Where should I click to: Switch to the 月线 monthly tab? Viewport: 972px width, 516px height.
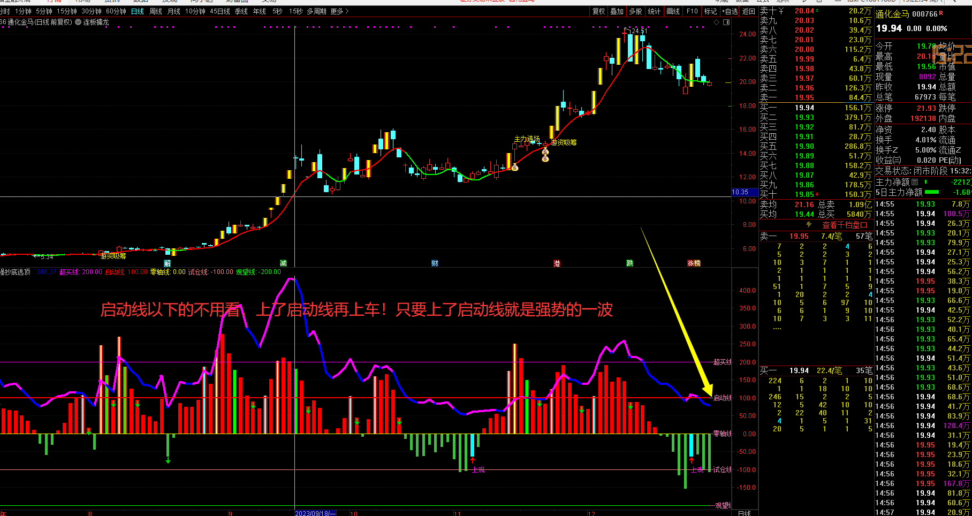(174, 11)
